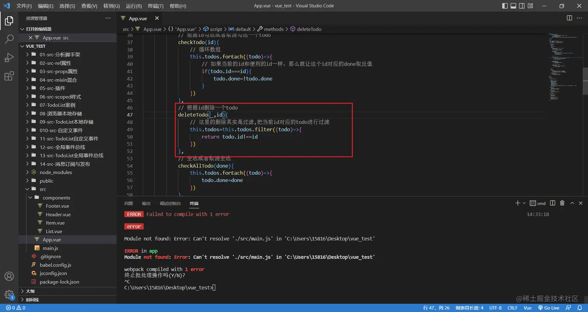Expand the 01-src-分析脚手架 folder

pos(68,54)
